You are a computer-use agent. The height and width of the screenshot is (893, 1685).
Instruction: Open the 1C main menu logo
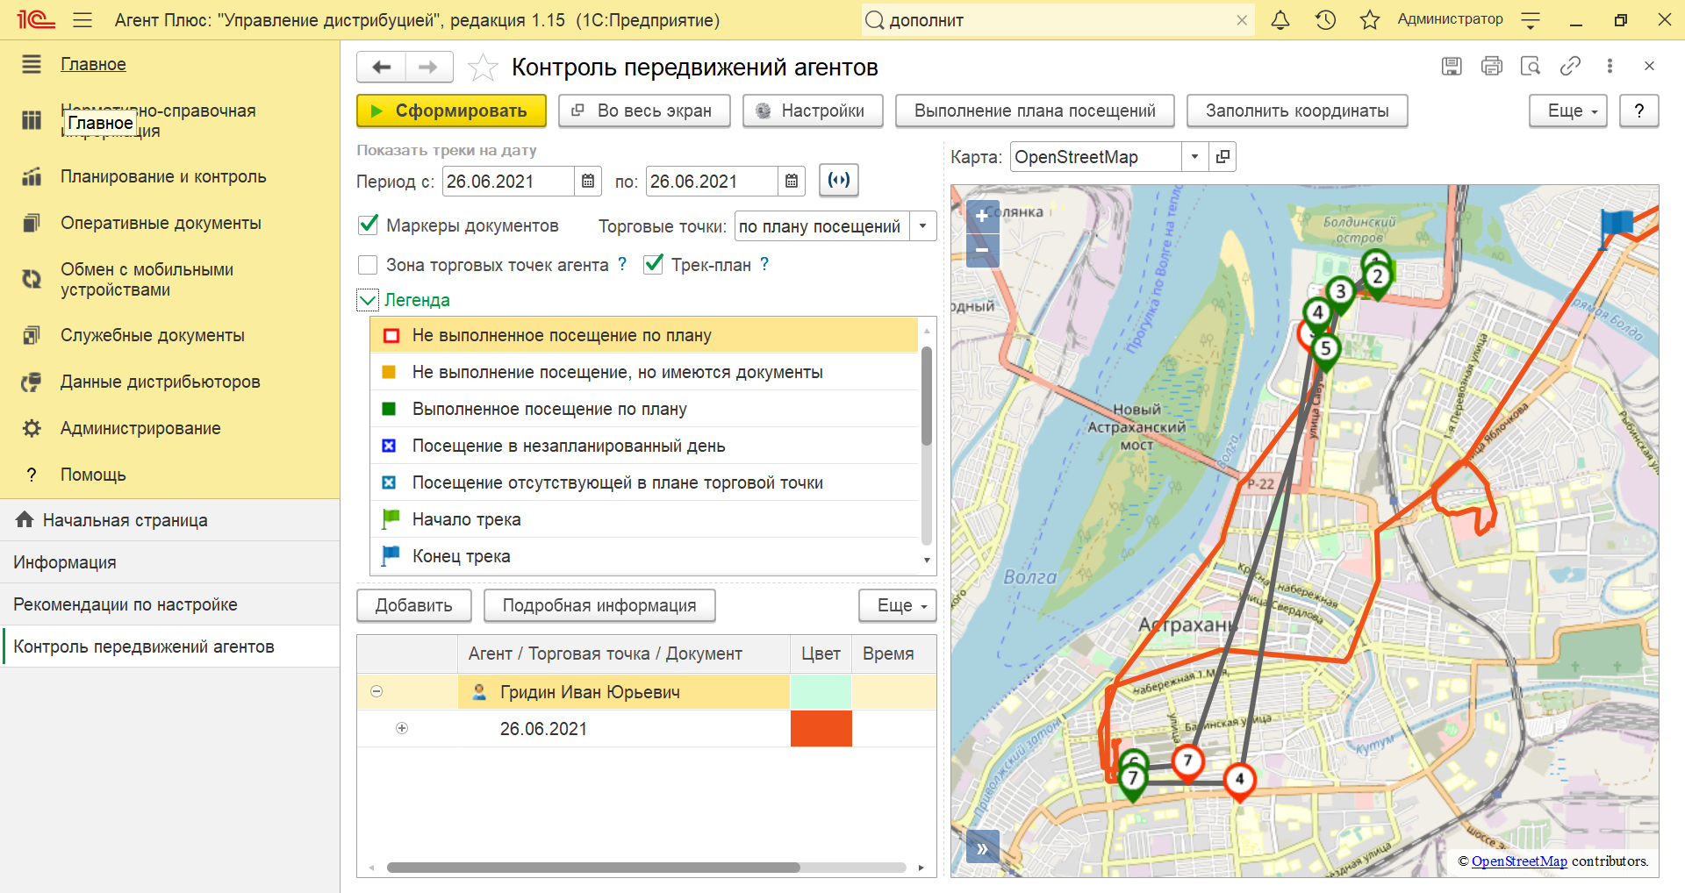(35, 19)
